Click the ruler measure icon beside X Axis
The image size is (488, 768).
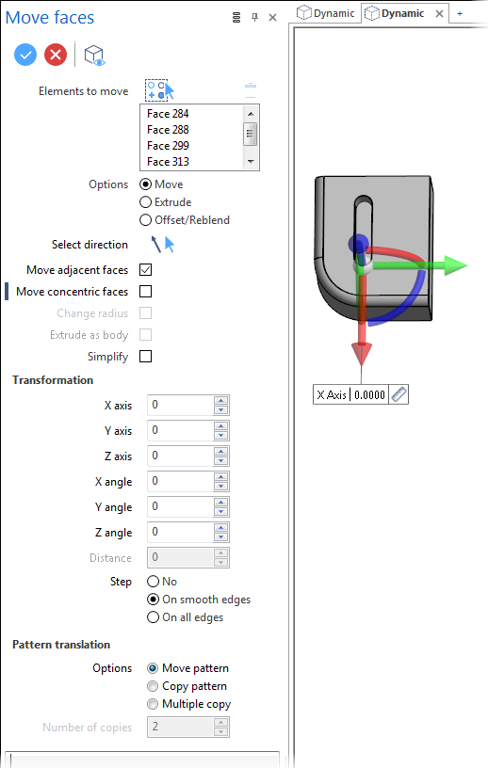(x=399, y=394)
